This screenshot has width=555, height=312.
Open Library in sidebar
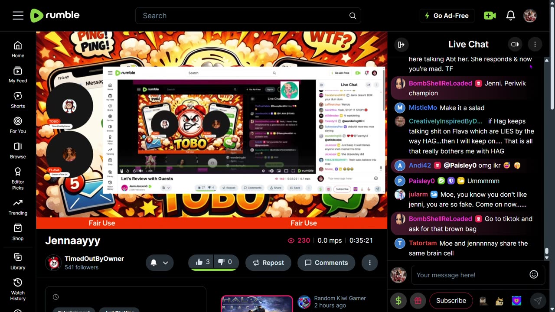pyautogui.click(x=18, y=262)
